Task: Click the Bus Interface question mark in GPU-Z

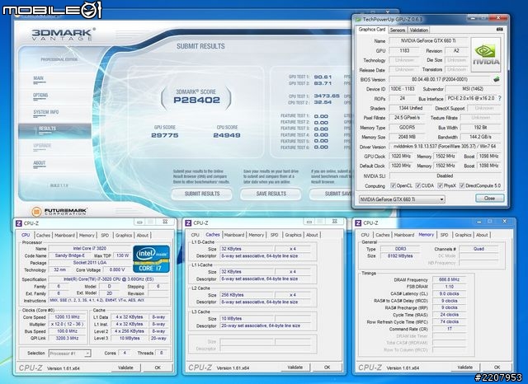Action: pos(500,99)
